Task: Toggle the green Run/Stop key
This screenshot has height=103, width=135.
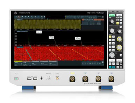Action: coord(112,15)
